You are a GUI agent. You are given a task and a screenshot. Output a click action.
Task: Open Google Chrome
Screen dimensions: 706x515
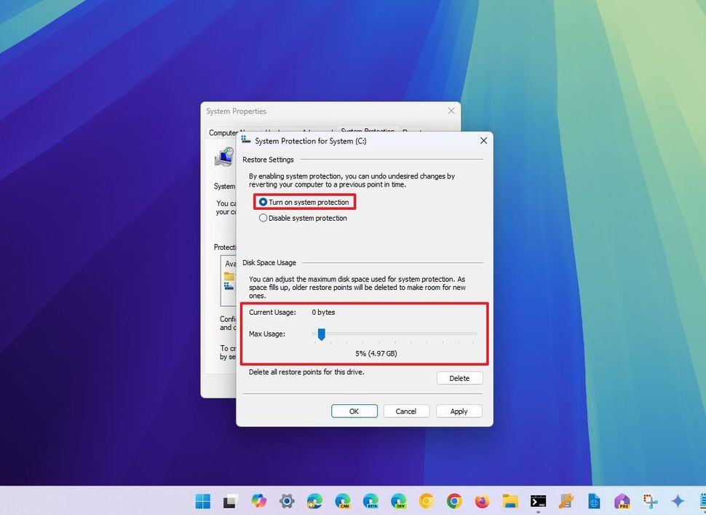(454, 501)
